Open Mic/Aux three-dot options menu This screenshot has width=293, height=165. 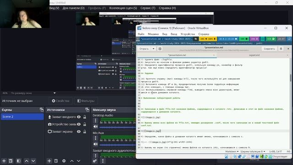96,138
